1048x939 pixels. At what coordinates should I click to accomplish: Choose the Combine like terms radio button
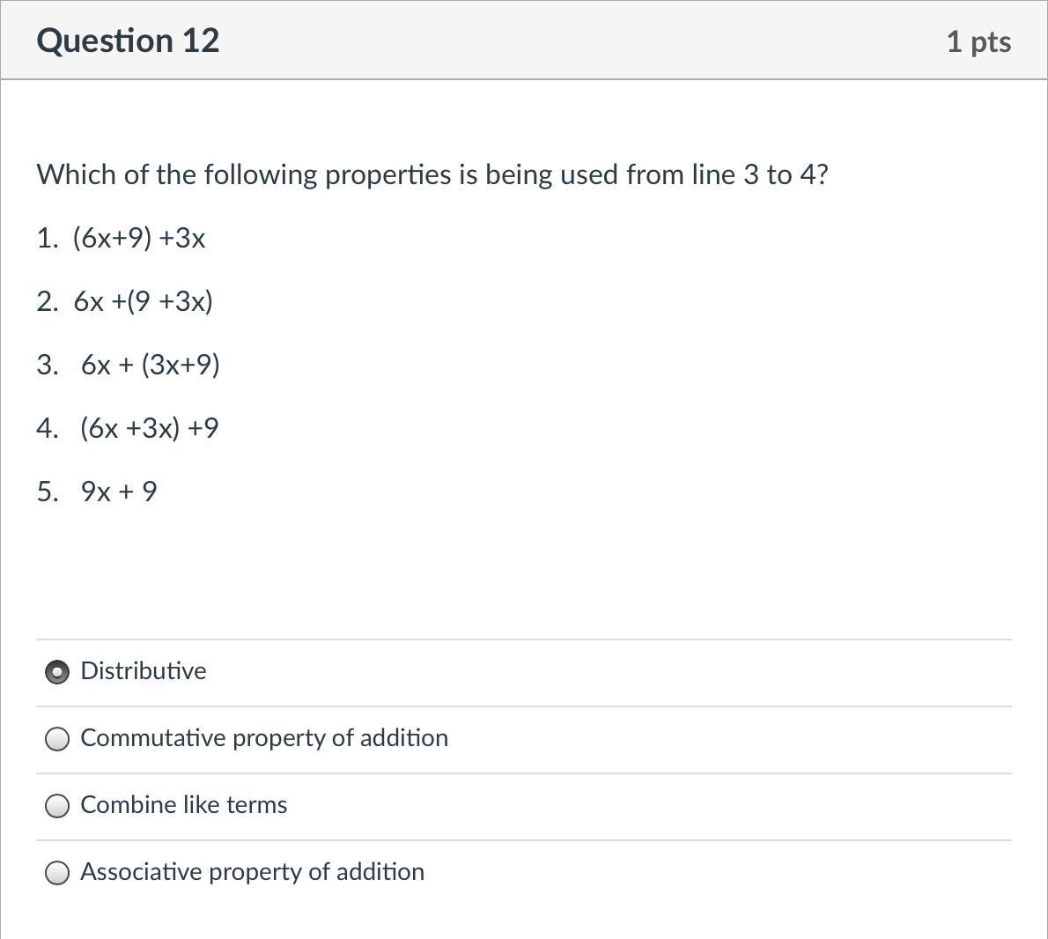57,806
